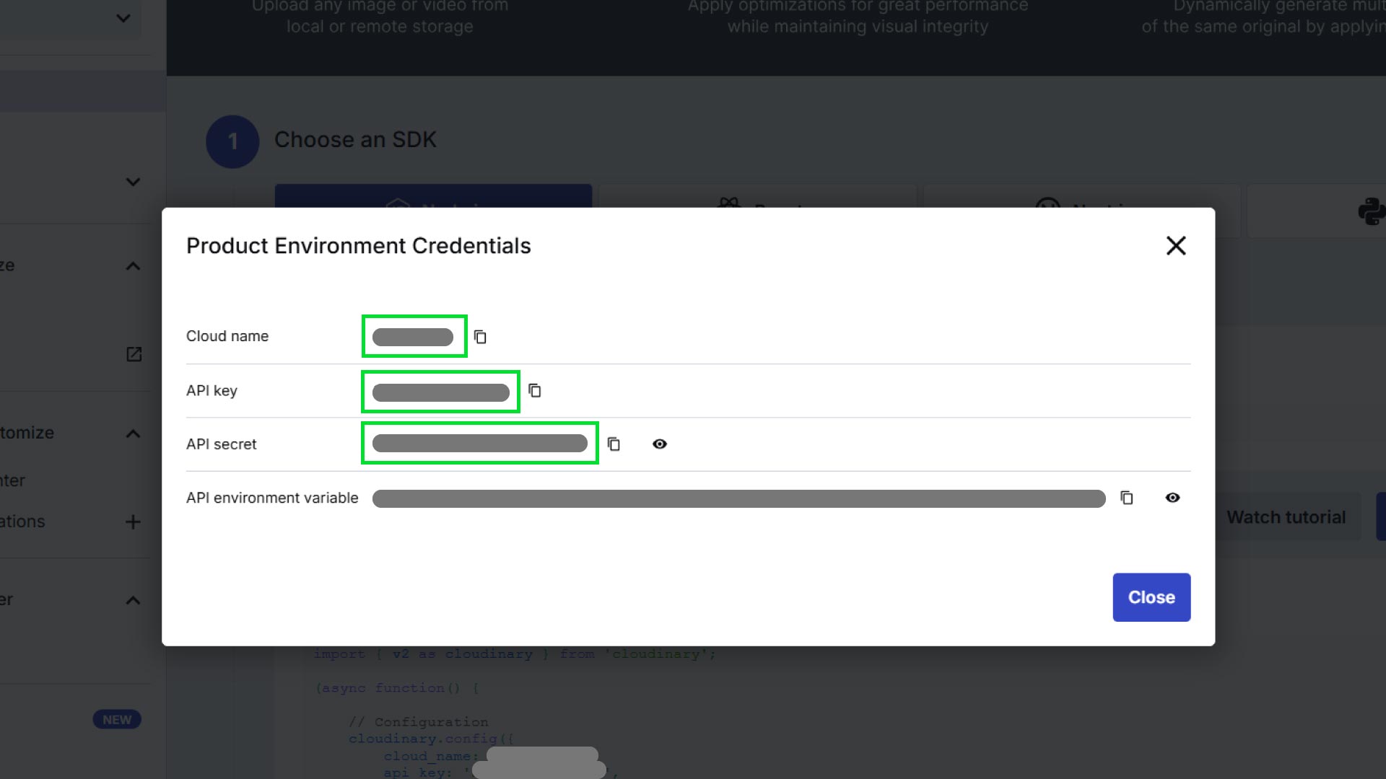
Task: Copy the API secret value
Action: (614, 444)
